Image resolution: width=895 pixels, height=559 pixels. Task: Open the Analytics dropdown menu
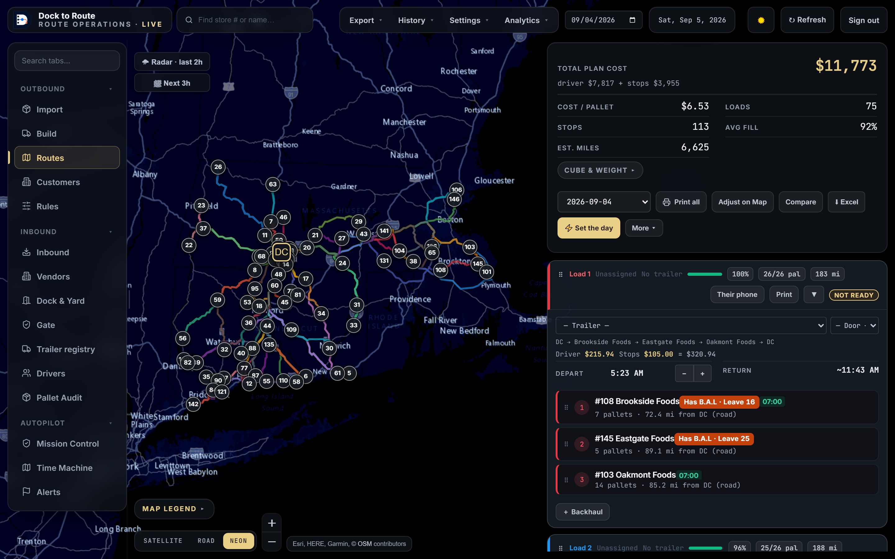tap(526, 20)
